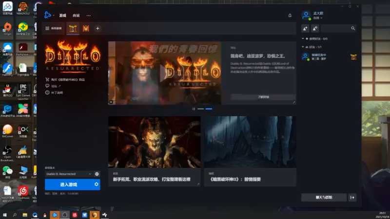This screenshot has width=390, height=219.
Task: Change game region with globe icon
Action: 97,174
